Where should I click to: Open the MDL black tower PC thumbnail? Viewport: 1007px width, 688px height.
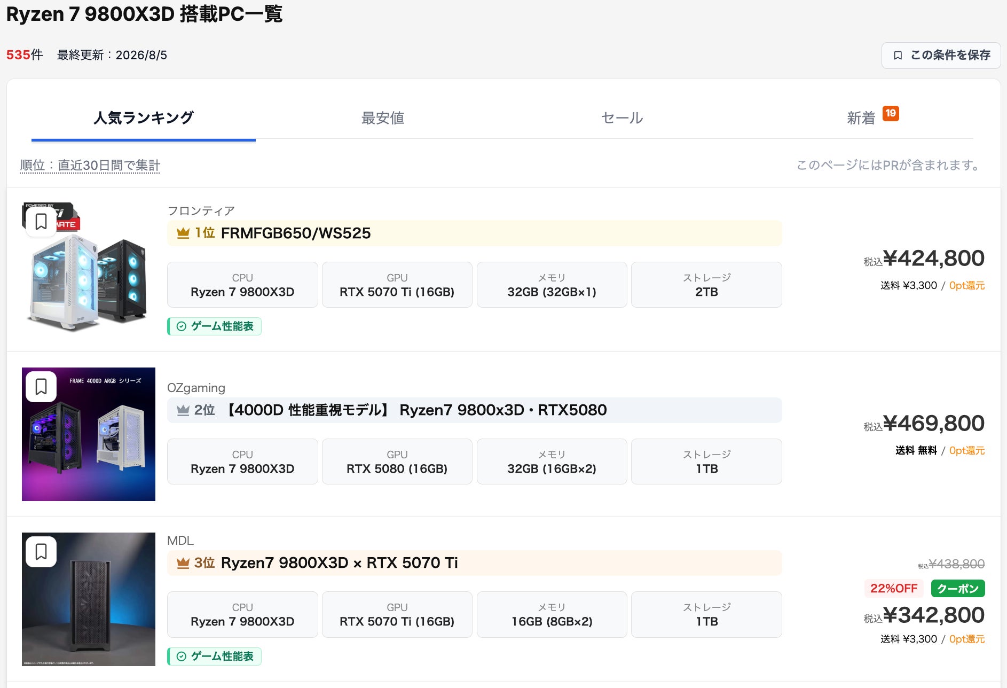click(89, 599)
